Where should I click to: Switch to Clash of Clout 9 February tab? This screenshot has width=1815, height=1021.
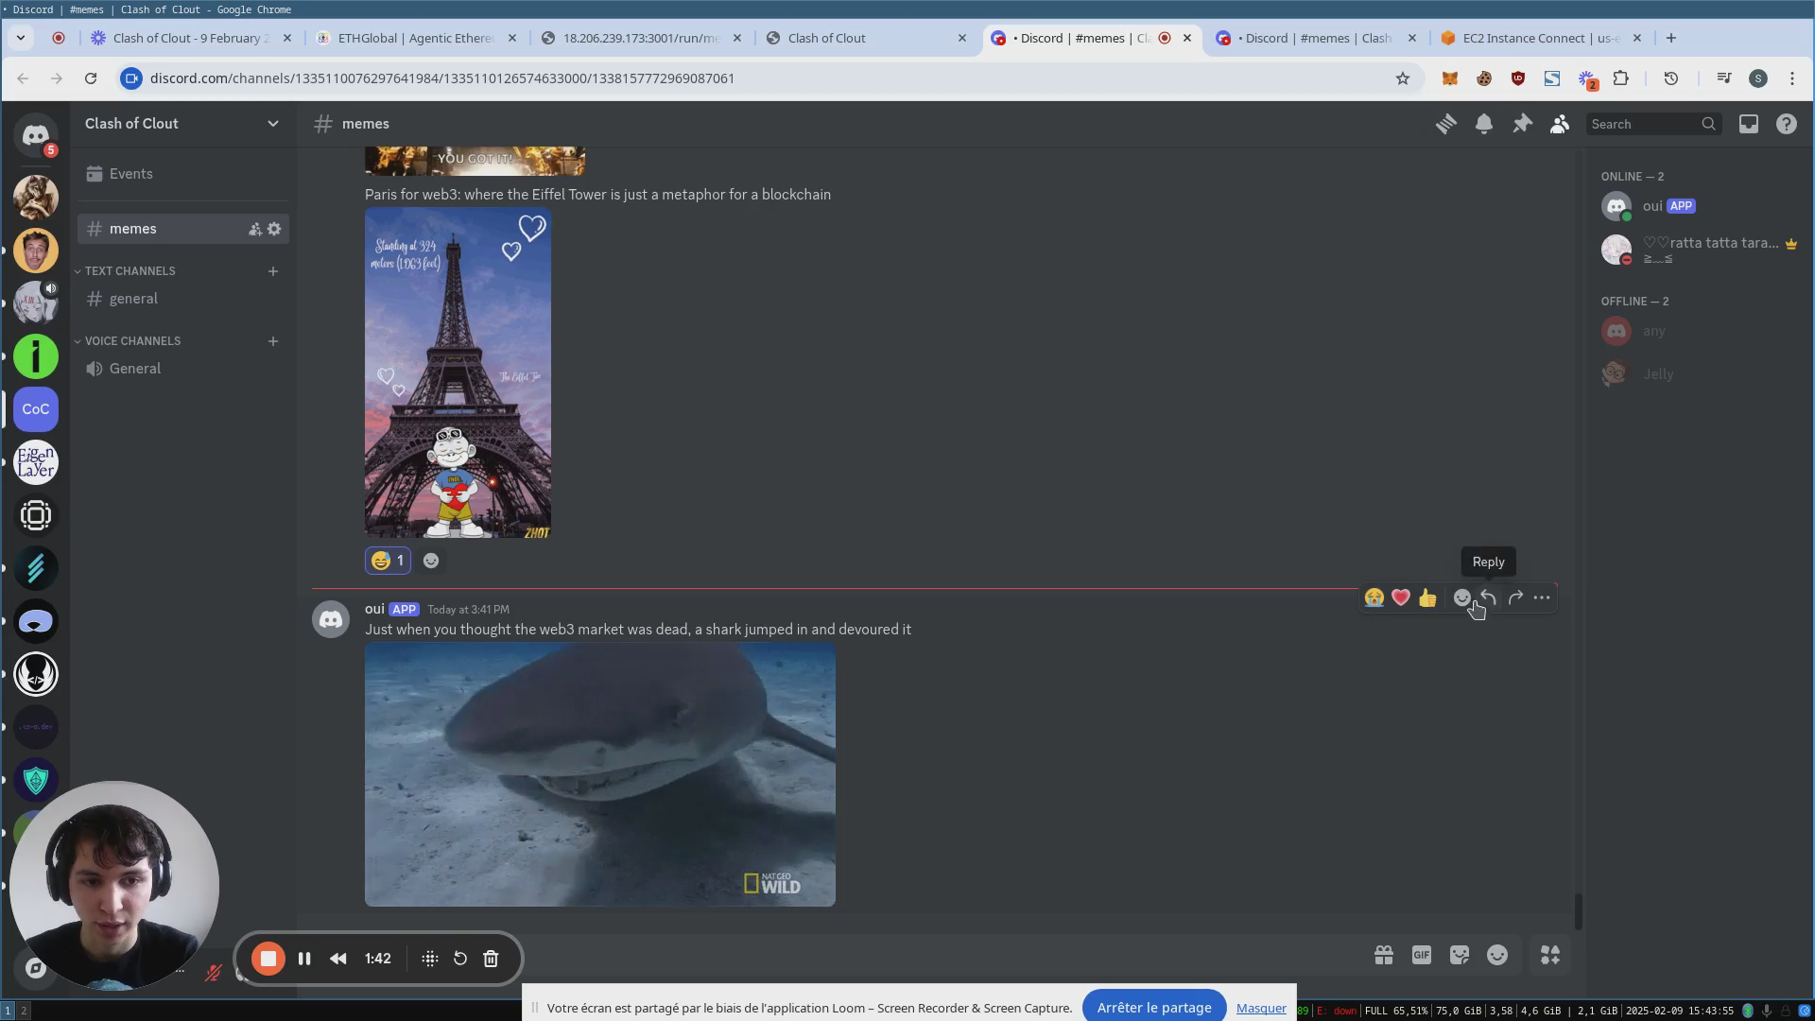pos(191,39)
